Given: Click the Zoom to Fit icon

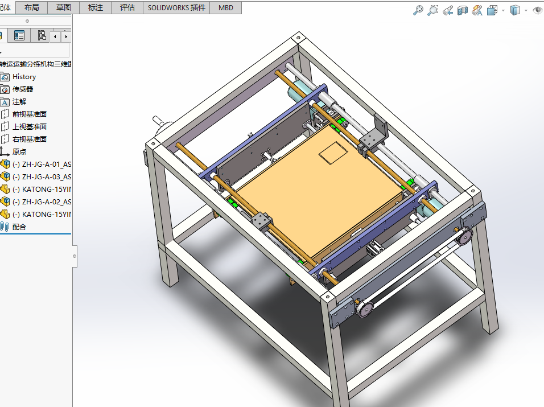Looking at the screenshot, I should (x=418, y=10).
